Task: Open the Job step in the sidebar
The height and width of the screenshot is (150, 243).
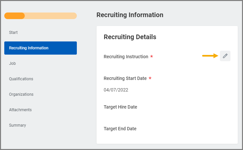Action: [x=13, y=63]
